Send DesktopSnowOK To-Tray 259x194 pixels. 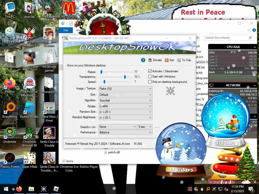coord(184,60)
